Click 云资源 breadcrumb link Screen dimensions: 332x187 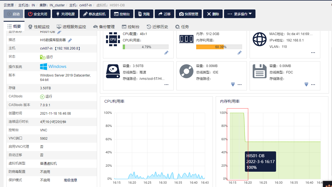click(9, 5)
